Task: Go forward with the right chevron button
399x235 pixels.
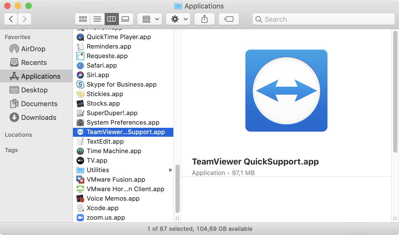Action: click(x=25, y=19)
